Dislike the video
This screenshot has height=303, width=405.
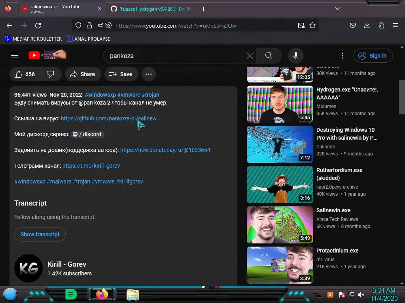click(50, 74)
